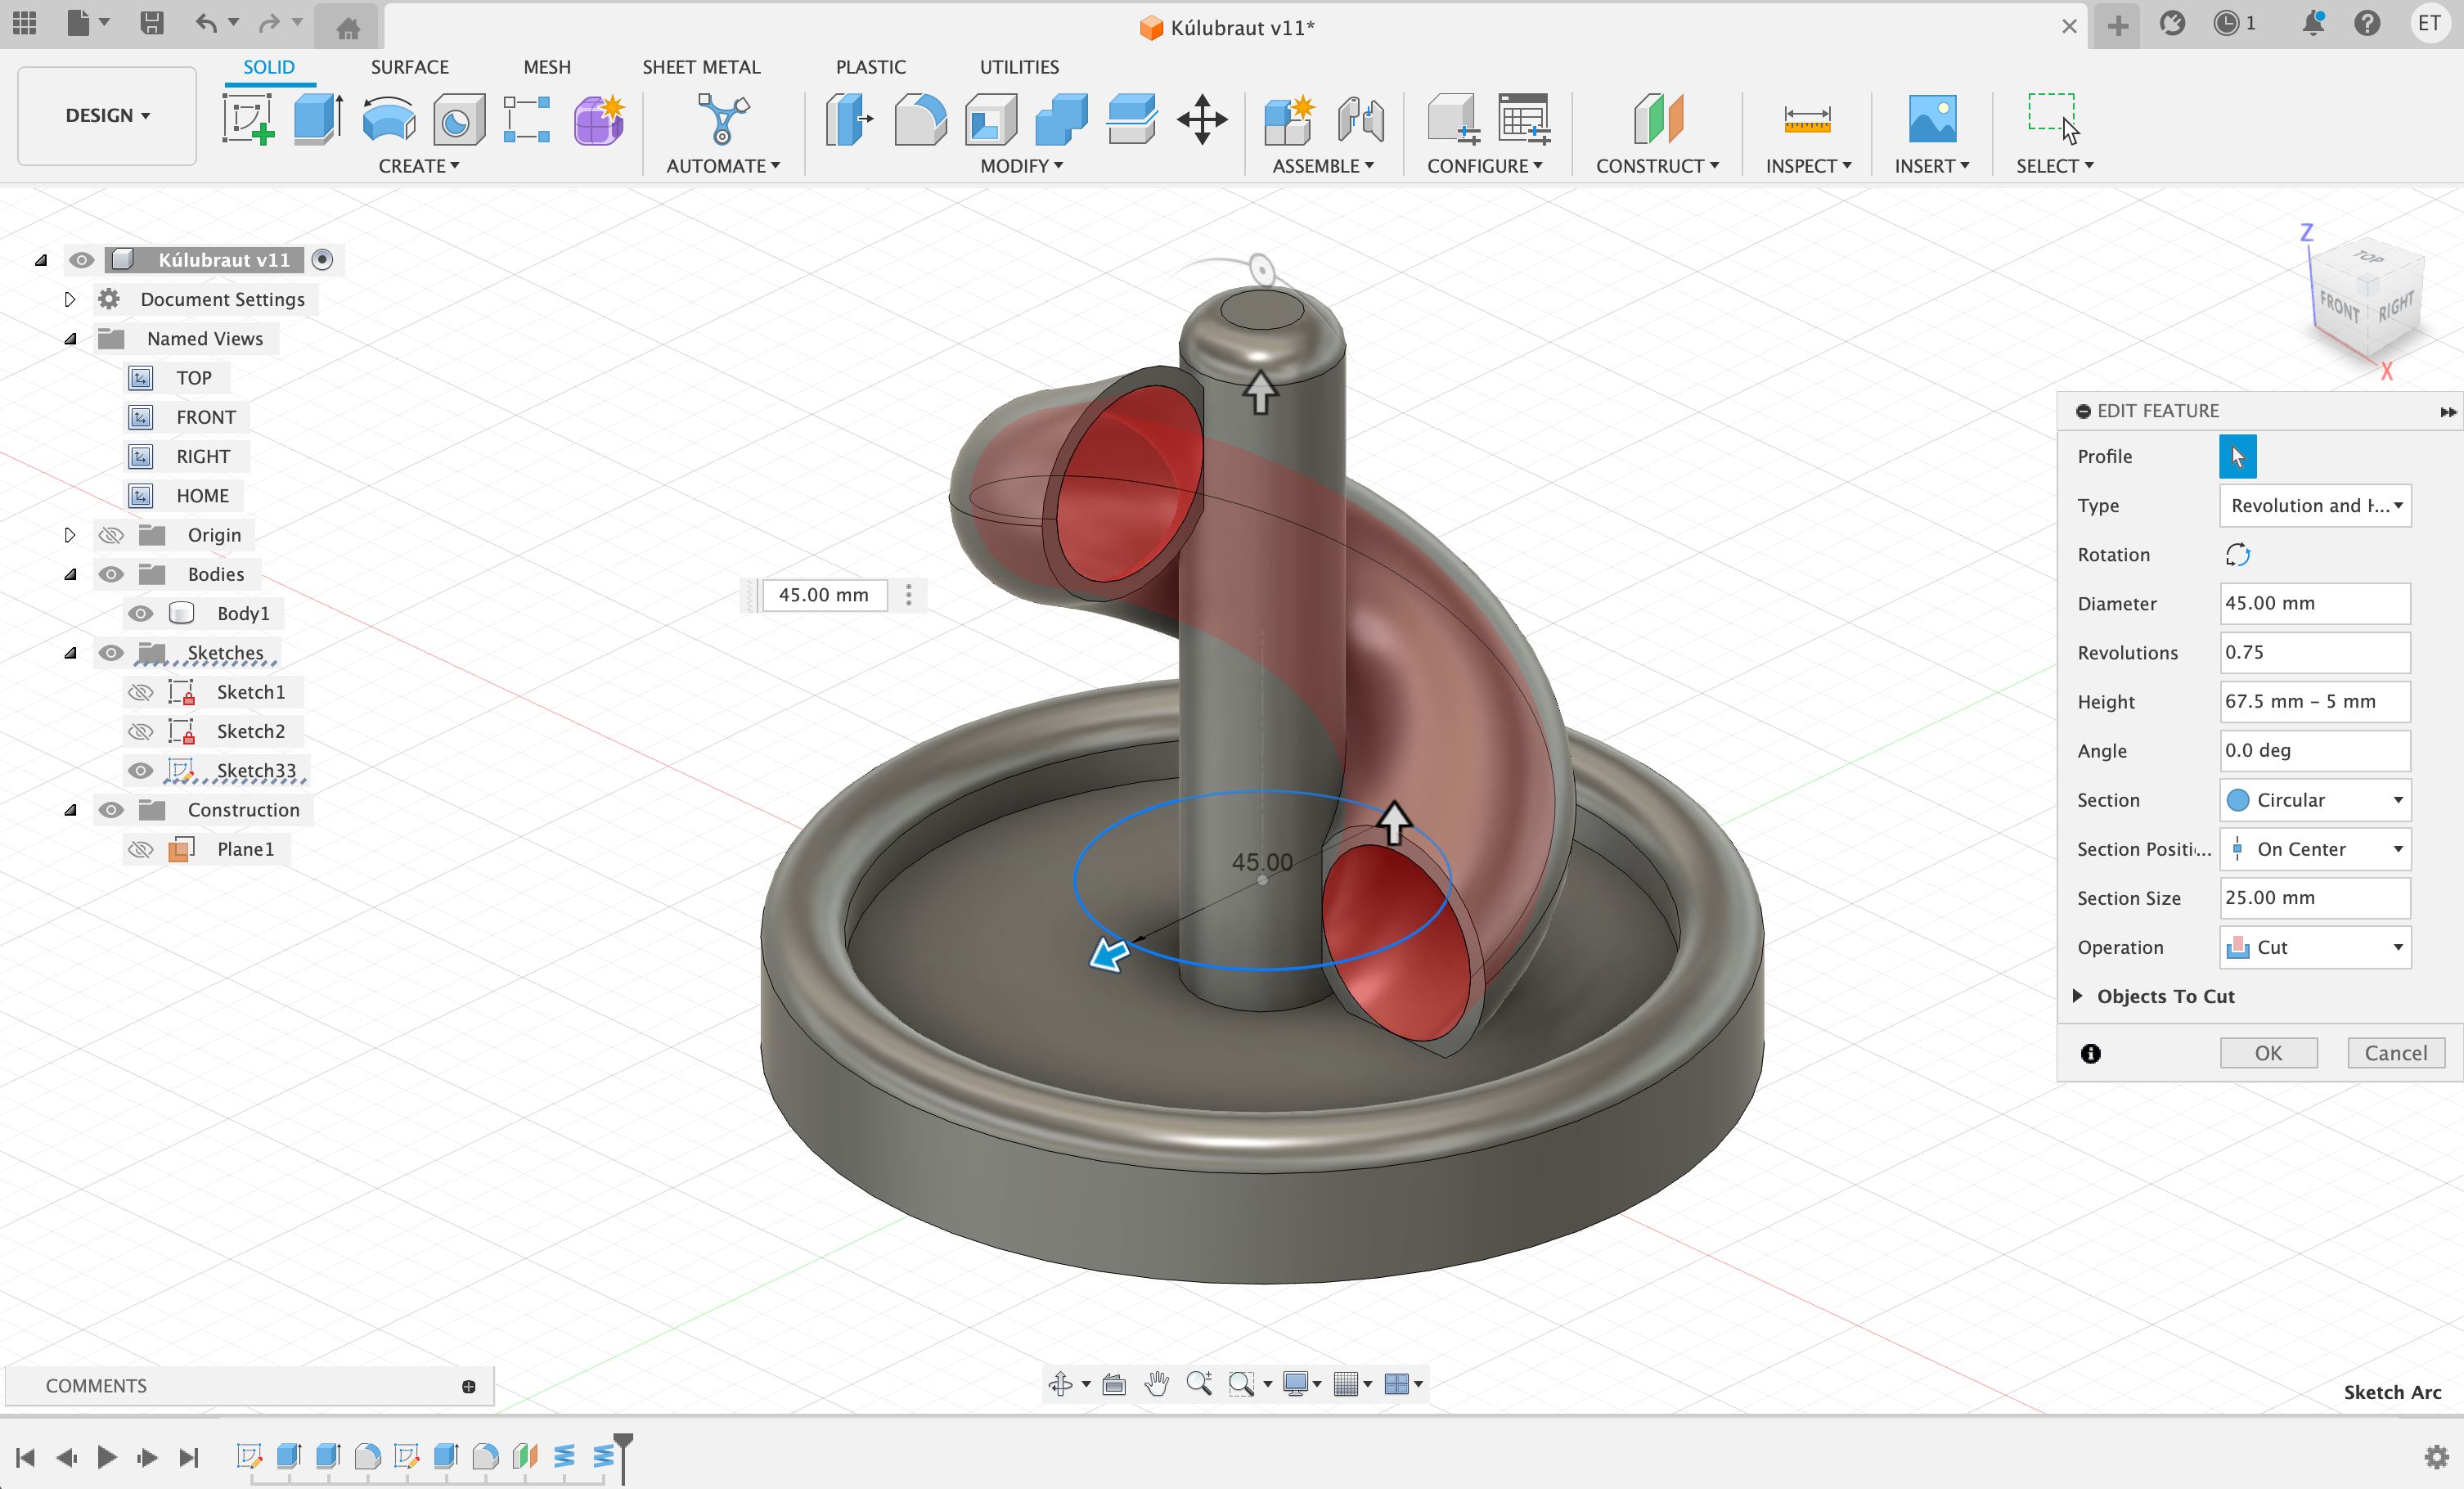Screen dimensions: 2464x1489
Task: Open the Section Position On Center dropdown
Action: point(2315,849)
